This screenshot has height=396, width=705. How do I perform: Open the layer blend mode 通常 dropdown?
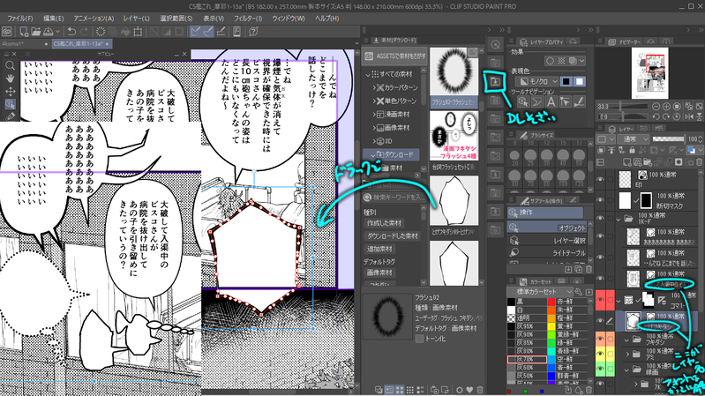point(635,138)
